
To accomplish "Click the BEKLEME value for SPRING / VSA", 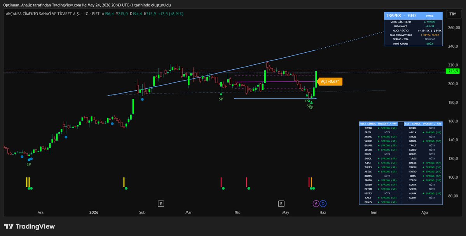I will coord(429,39).
